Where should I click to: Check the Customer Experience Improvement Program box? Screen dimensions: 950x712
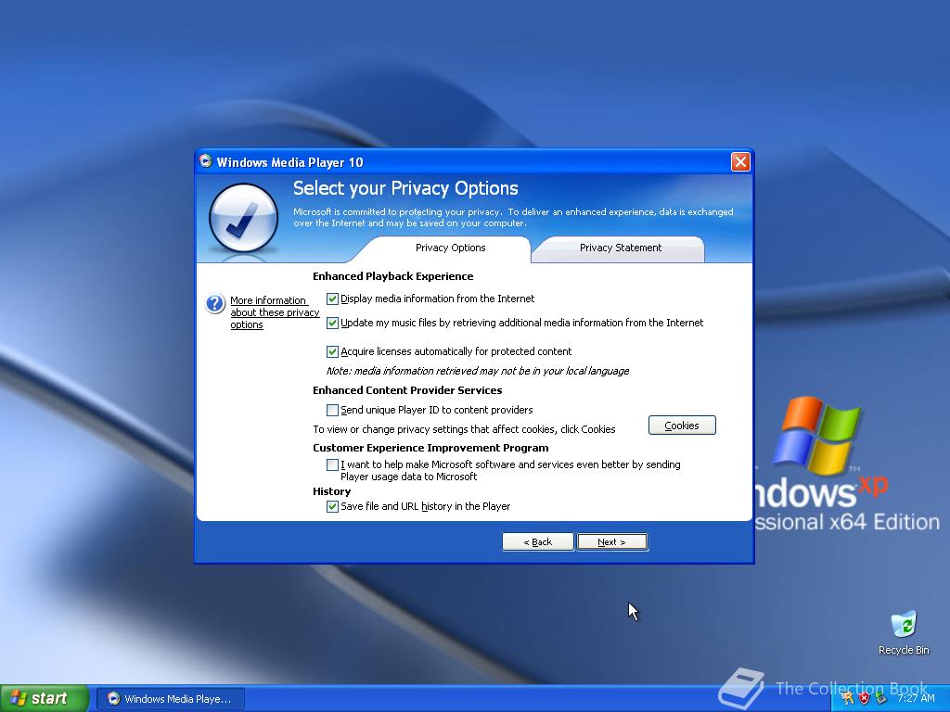point(332,465)
